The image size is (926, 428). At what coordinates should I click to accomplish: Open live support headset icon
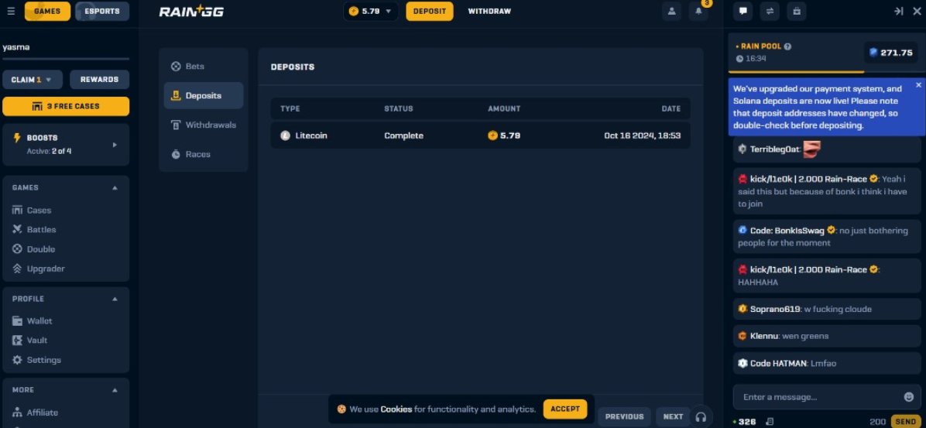[x=701, y=417]
